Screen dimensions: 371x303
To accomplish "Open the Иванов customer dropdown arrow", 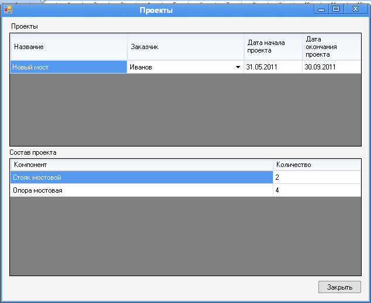I will click(x=238, y=67).
